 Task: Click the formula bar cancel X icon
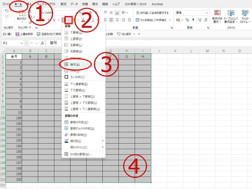click(x=31, y=43)
